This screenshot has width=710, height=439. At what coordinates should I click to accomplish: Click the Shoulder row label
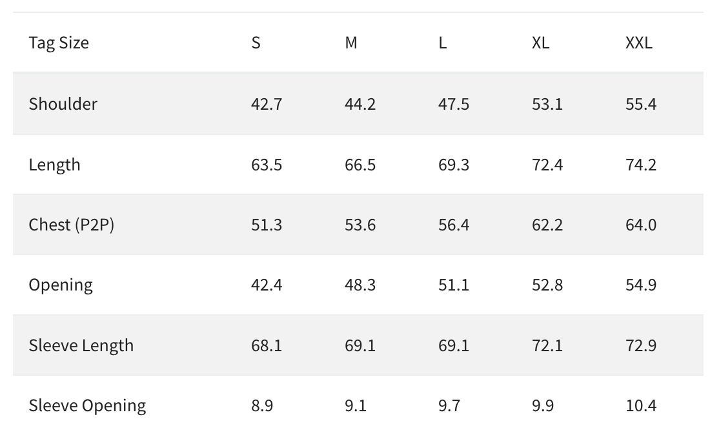[x=63, y=103]
